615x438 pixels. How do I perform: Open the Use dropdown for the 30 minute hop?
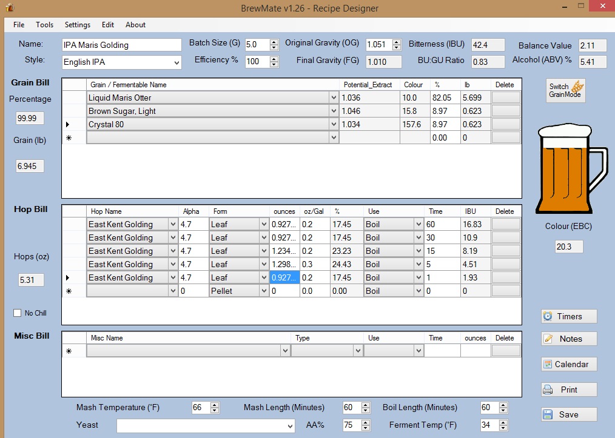pyautogui.click(x=418, y=237)
